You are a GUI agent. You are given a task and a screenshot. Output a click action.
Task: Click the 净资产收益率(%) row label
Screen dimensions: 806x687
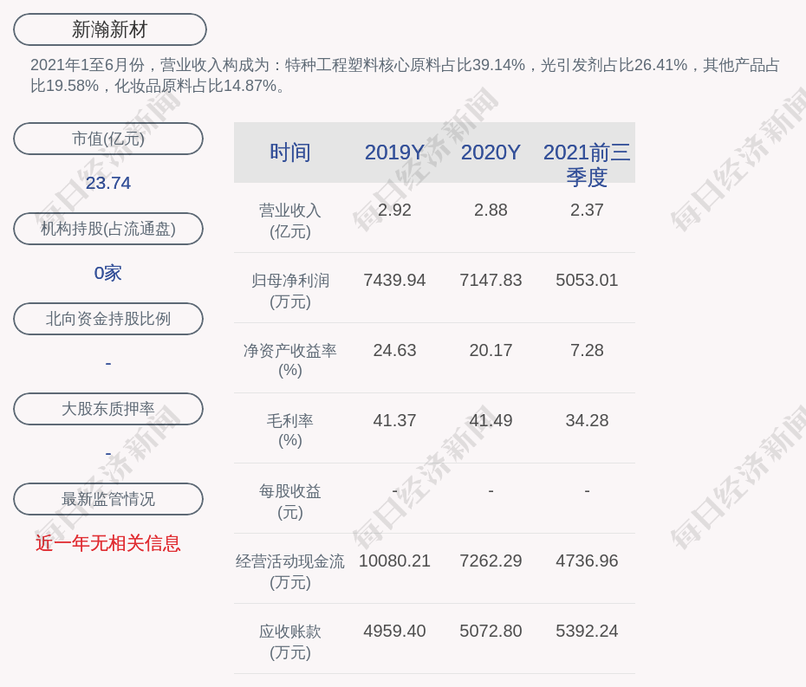coord(290,360)
